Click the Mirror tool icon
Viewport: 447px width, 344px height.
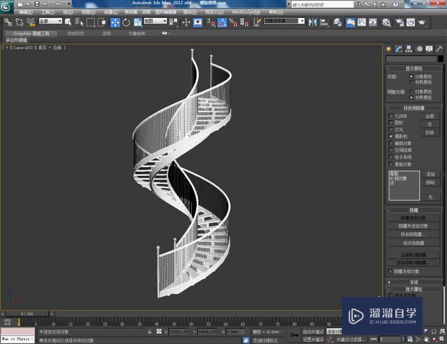312,22
